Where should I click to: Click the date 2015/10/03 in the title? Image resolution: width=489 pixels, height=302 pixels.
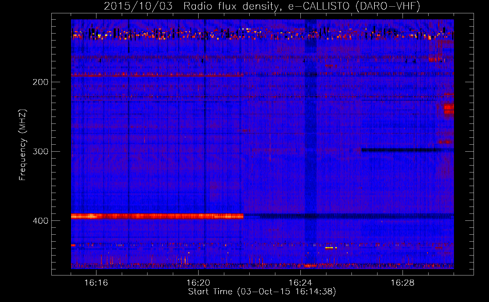point(138,6)
